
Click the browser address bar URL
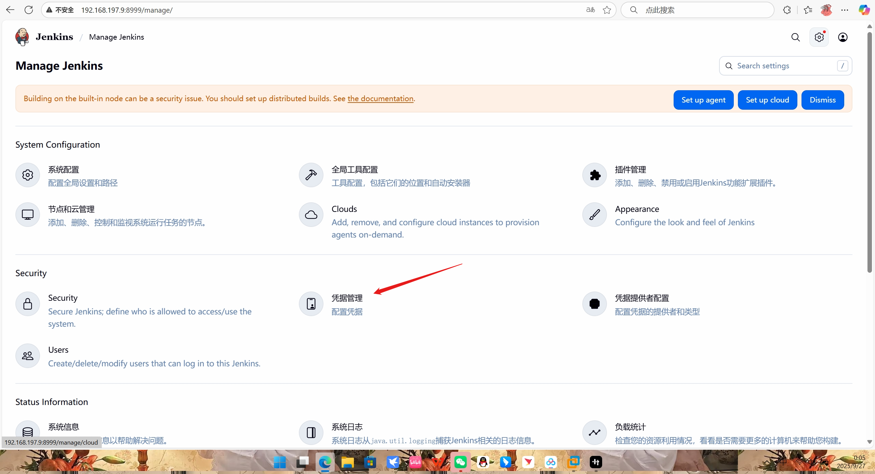(127, 10)
